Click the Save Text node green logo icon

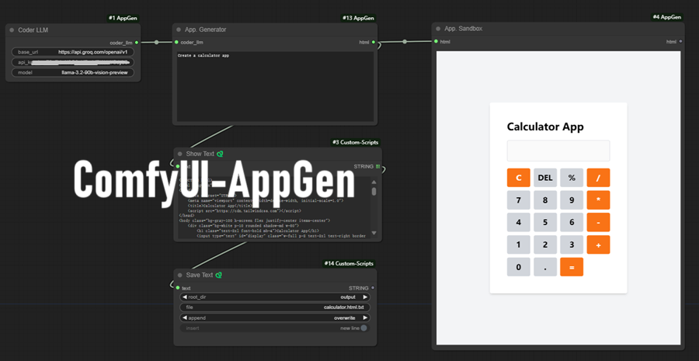tap(218, 275)
